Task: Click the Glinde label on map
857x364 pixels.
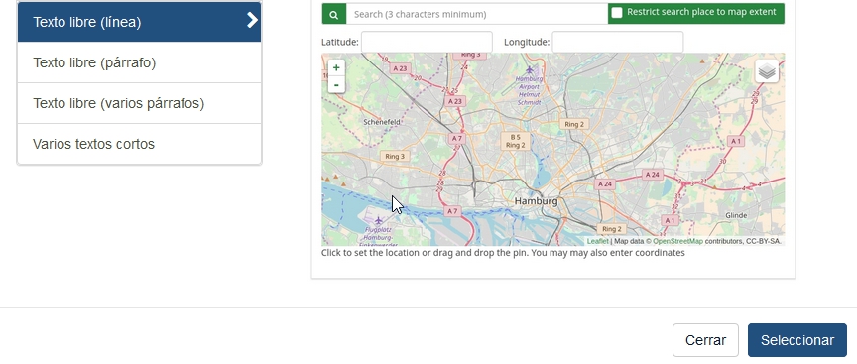Action: click(x=736, y=215)
